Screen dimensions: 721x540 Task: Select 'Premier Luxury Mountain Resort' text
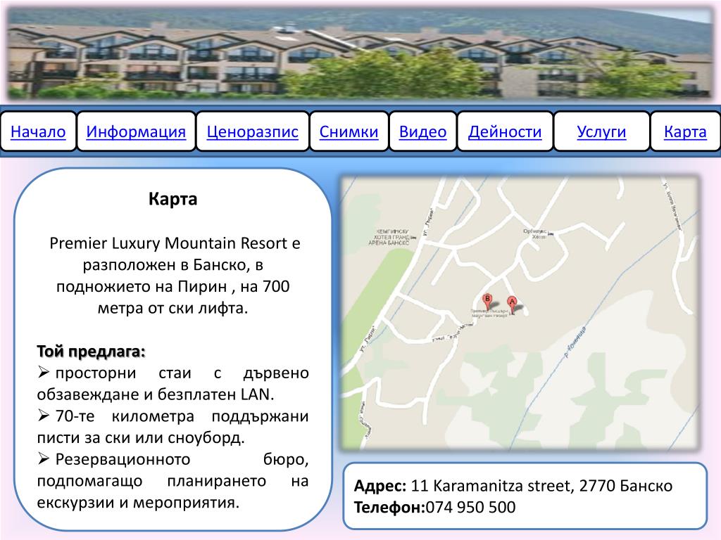point(168,243)
